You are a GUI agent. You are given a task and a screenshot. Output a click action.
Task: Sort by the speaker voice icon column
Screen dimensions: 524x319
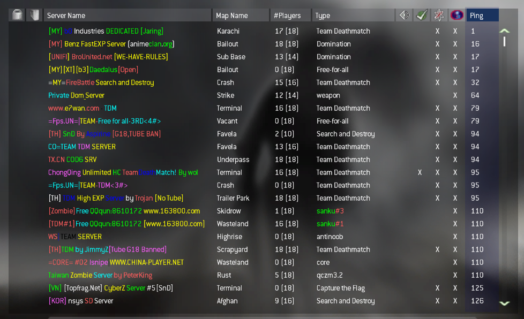tap(404, 15)
